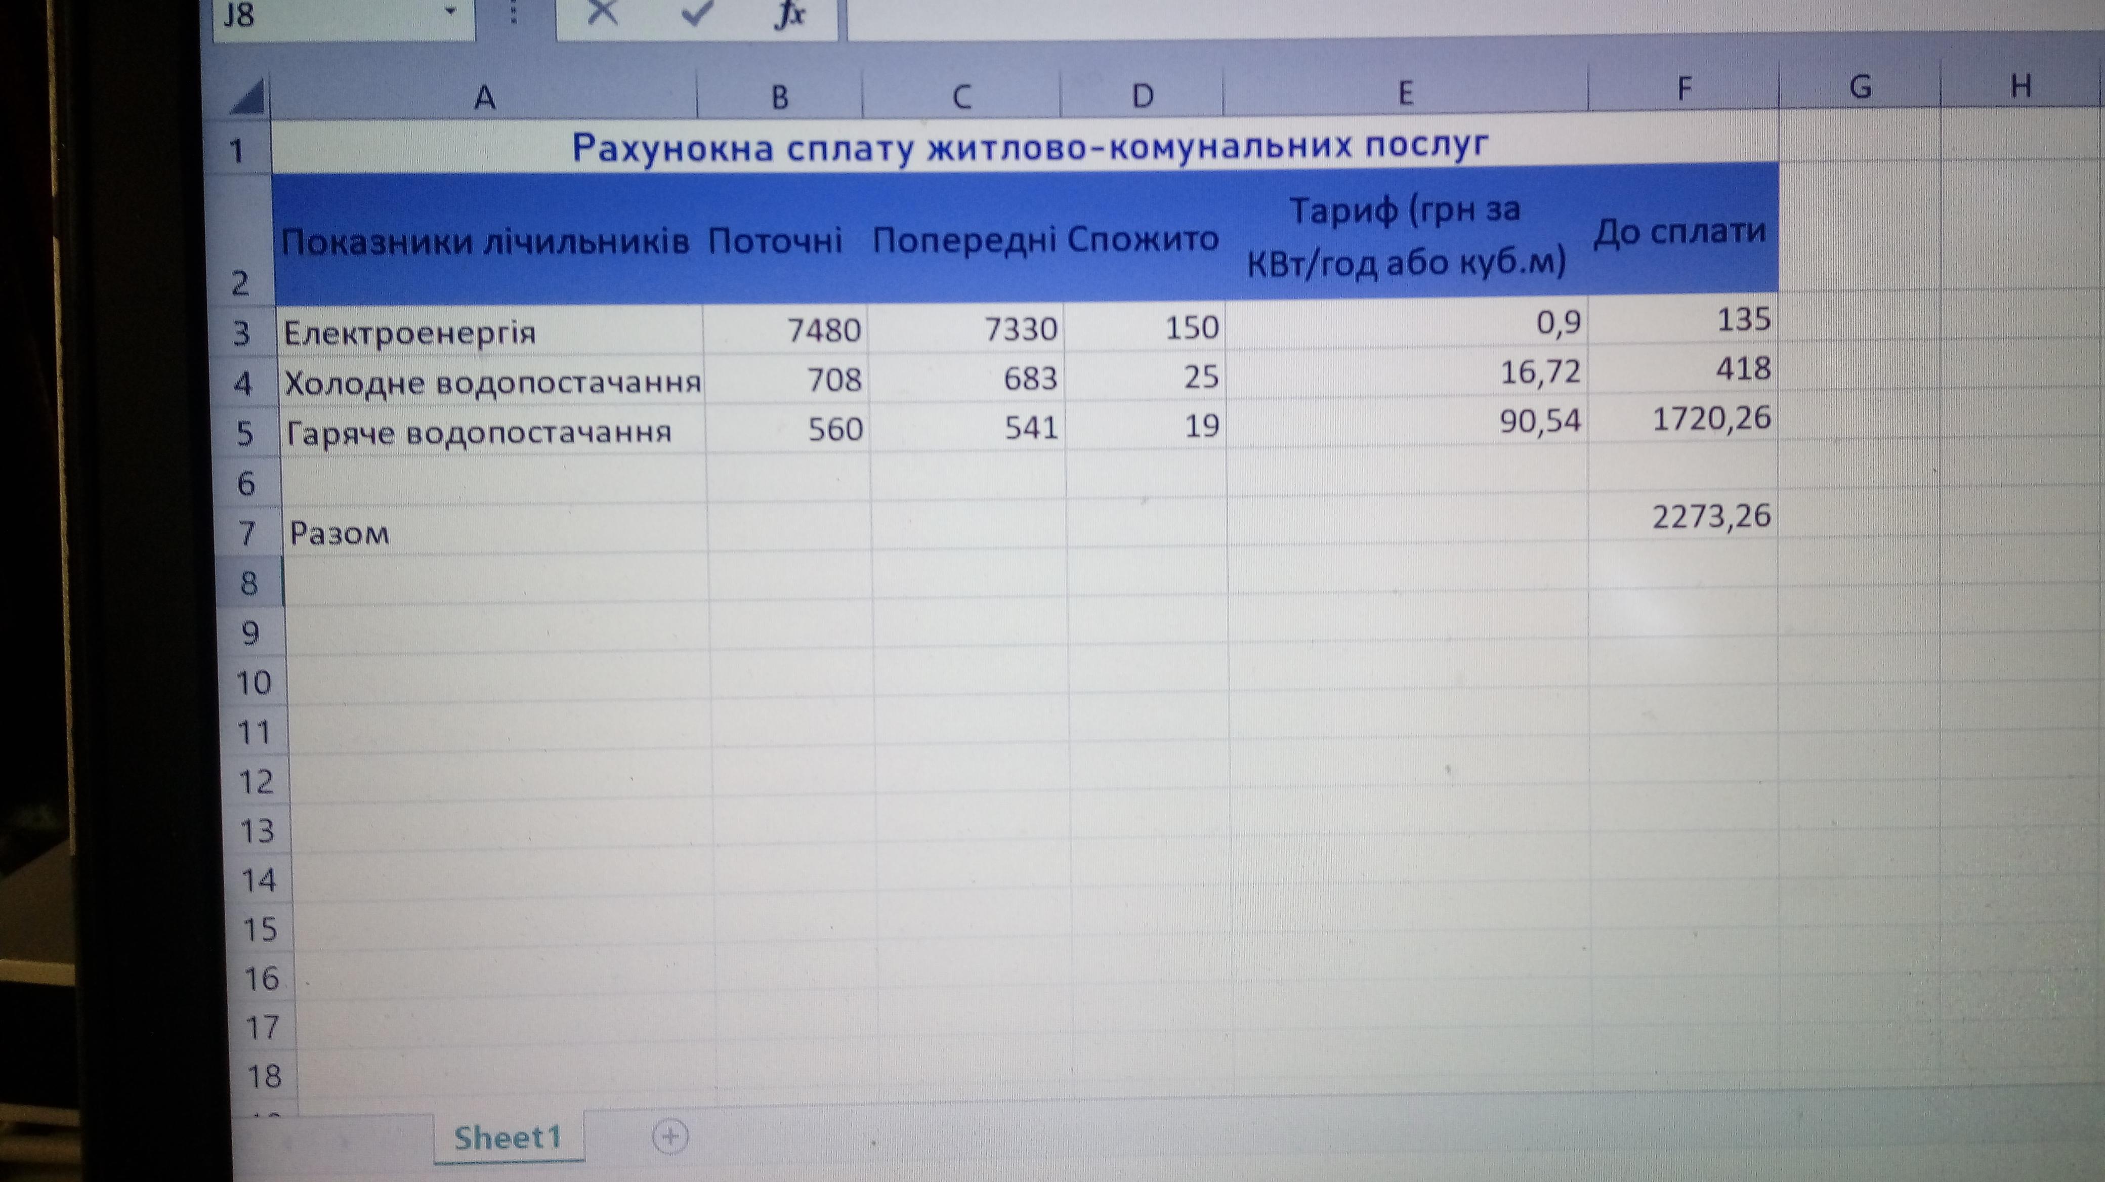Add a new sheet with plus icon
2105x1182 pixels.
point(670,1135)
